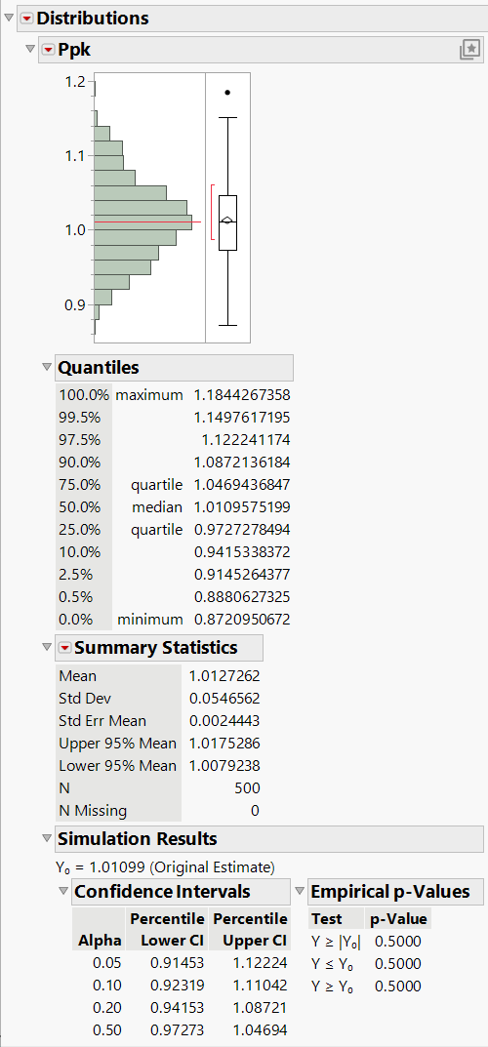The image size is (488, 1047).
Task: Click the outlier point in the box plot
Action: [227, 93]
